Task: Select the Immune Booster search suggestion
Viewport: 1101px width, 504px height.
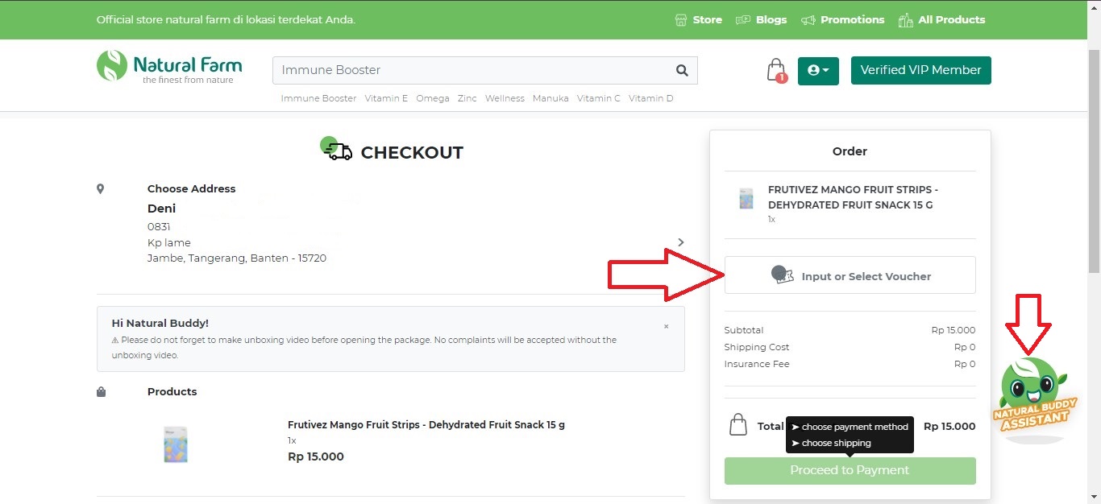Action: coord(318,98)
